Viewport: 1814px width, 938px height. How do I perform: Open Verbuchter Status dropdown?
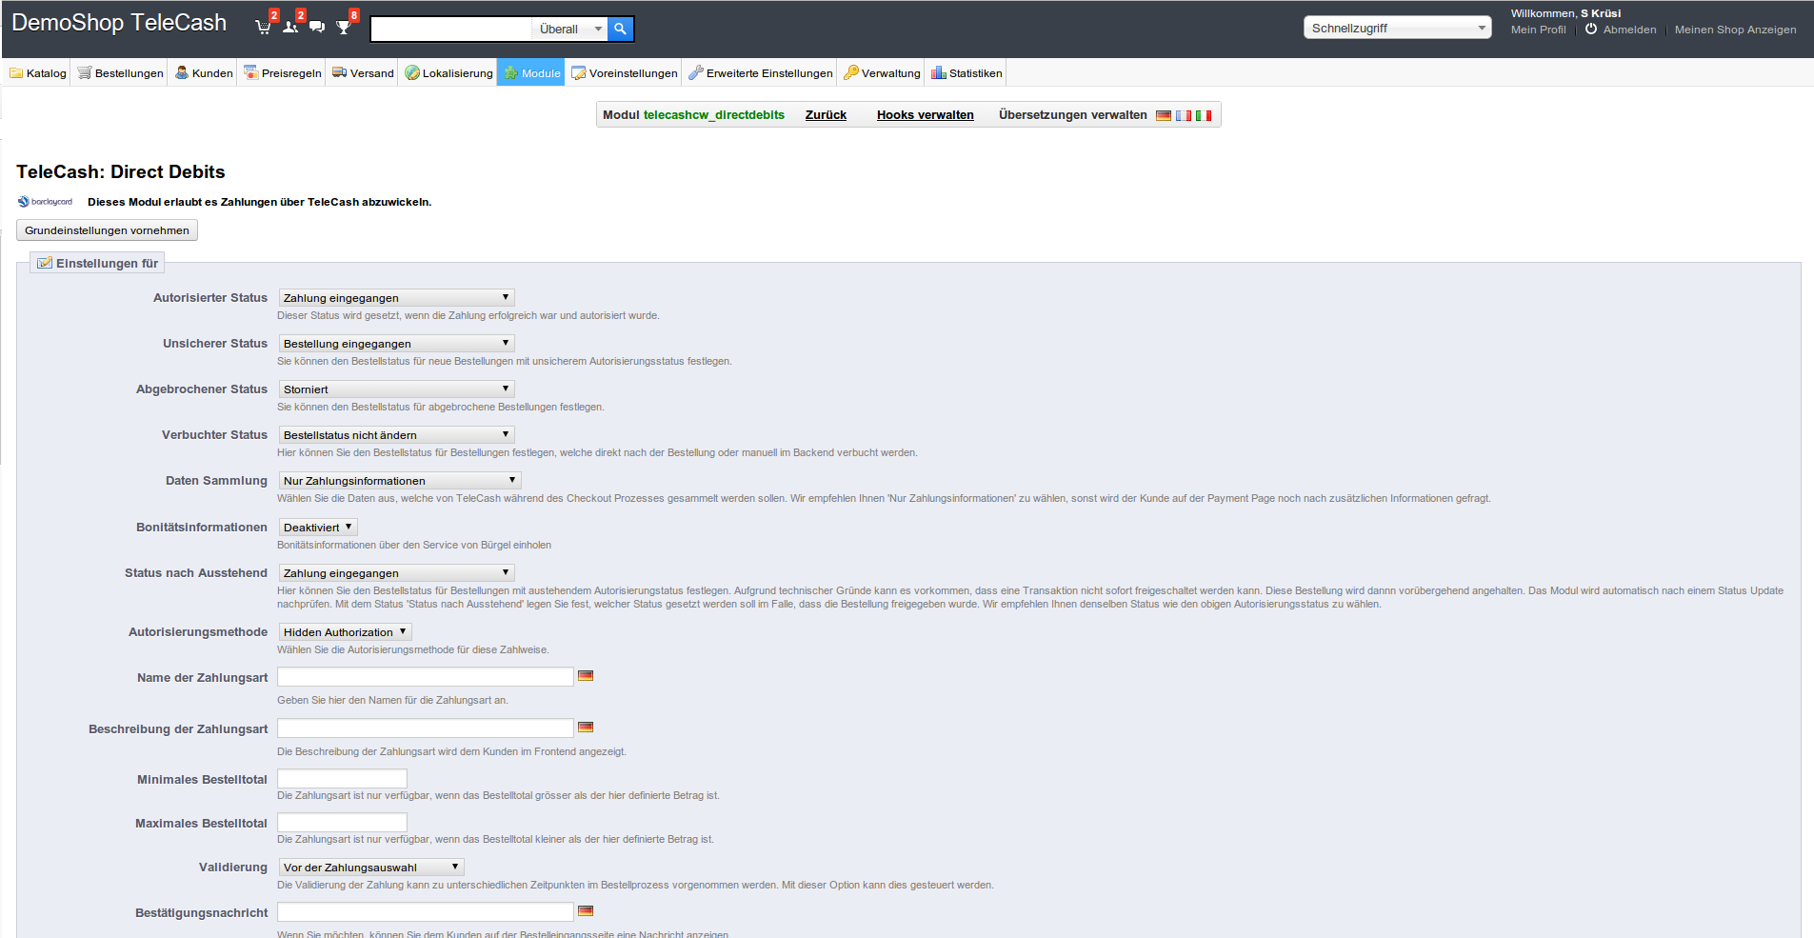[x=396, y=435]
